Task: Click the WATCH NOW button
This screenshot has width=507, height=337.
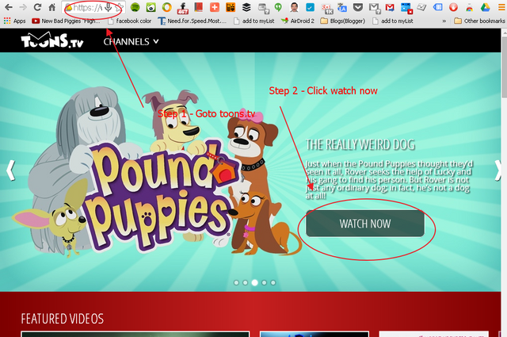Action: pos(365,224)
